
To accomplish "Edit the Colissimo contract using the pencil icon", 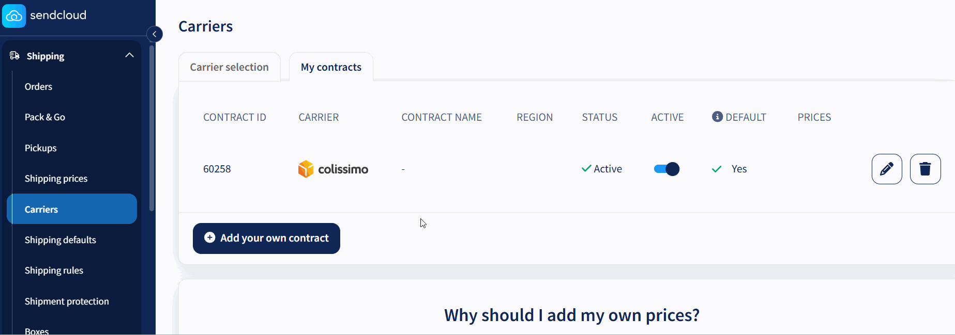I will click(886, 169).
